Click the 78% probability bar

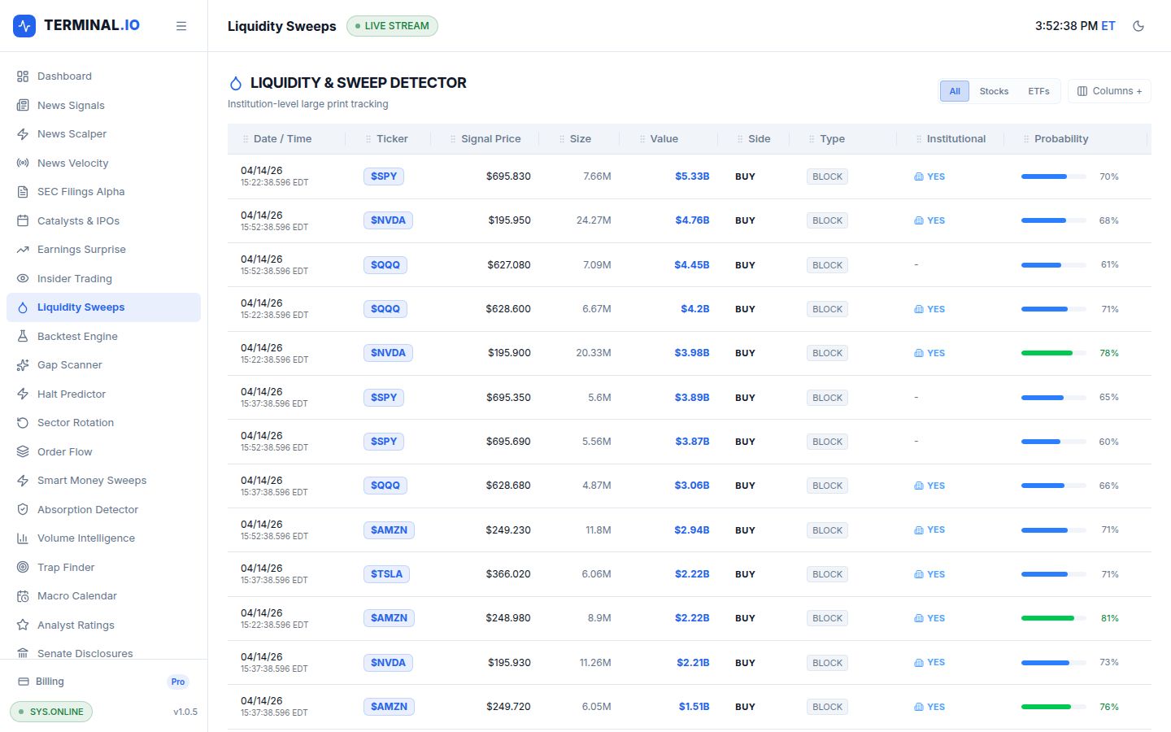[x=1054, y=353]
